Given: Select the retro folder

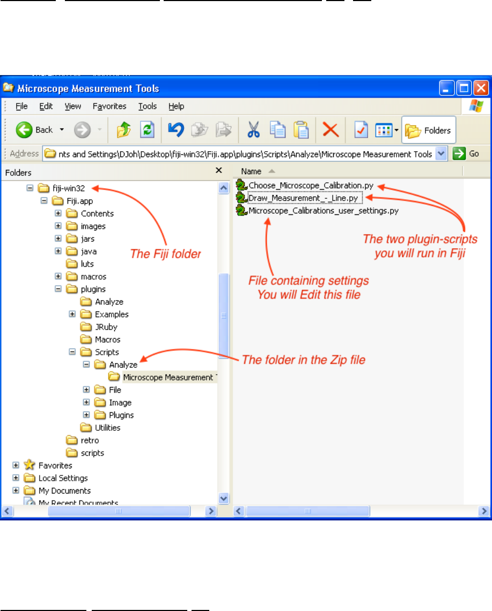Looking at the screenshot, I should coord(82,441).
